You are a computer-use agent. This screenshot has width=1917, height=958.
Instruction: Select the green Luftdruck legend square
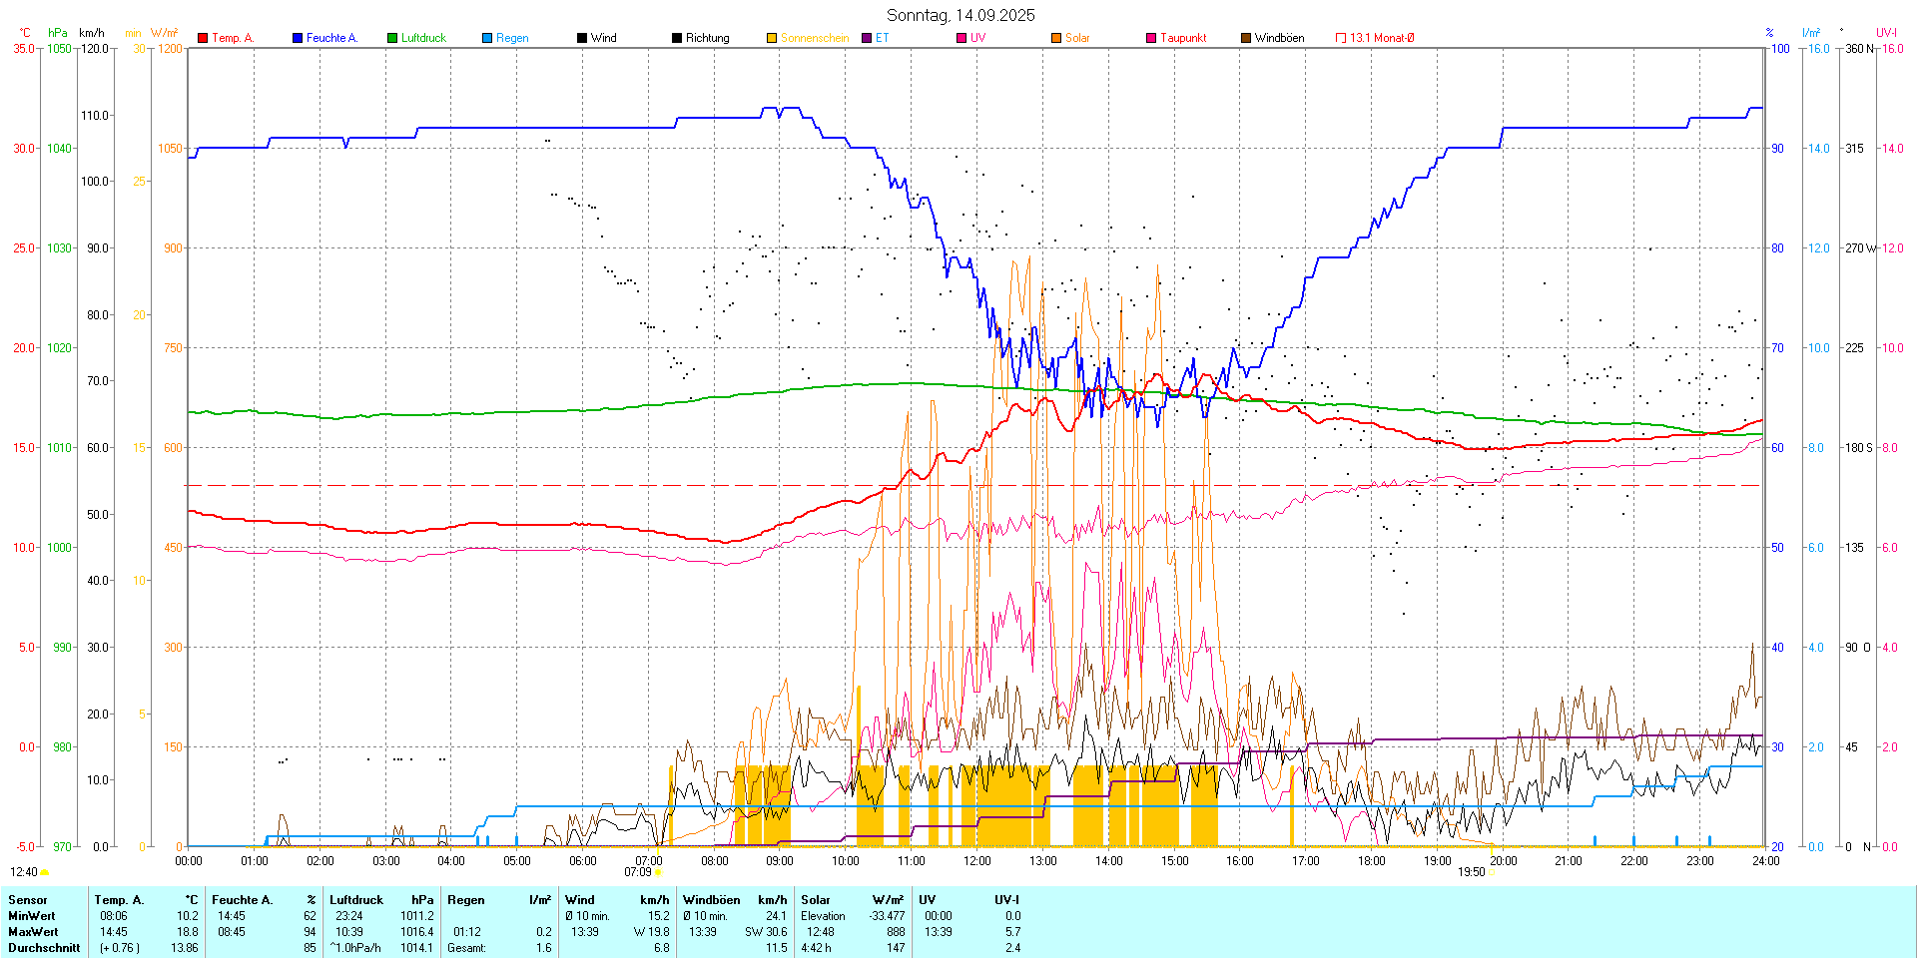pos(392,38)
